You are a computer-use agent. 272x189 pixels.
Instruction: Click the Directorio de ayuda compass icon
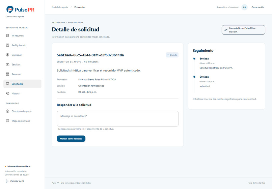point(7,111)
